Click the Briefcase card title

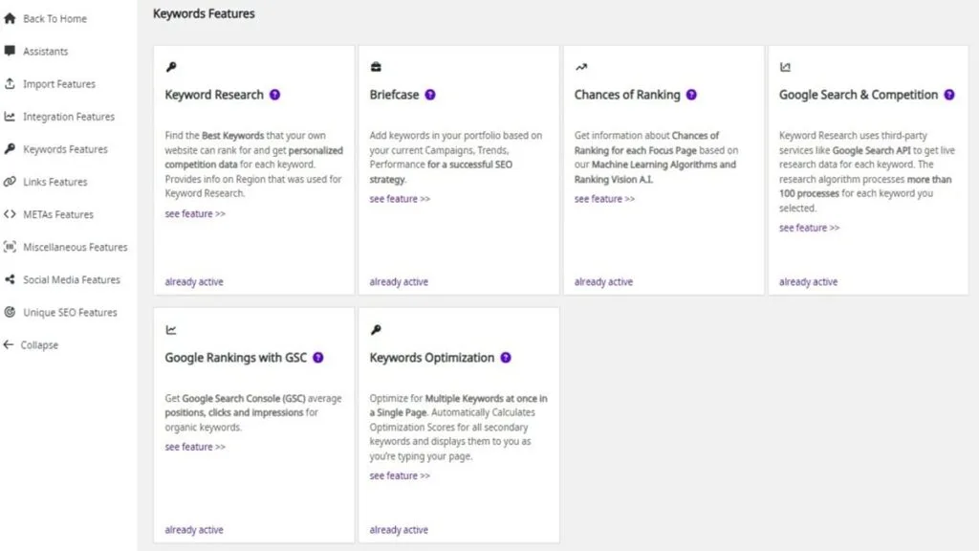pyautogui.click(x=394, y=95)
